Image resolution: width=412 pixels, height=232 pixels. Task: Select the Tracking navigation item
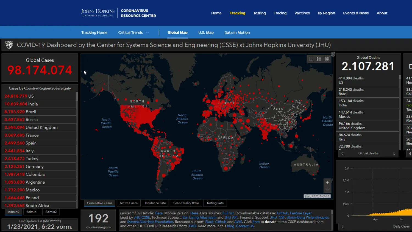click(237, 13)
